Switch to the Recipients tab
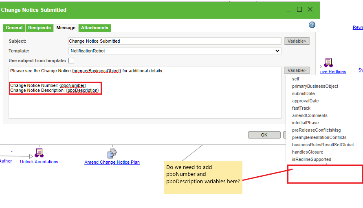 (40, 28)
